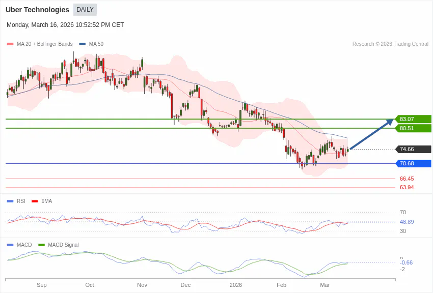Click the Nov label on time axis
Viewport: 433px width, 293px height.
pos(142,285)
